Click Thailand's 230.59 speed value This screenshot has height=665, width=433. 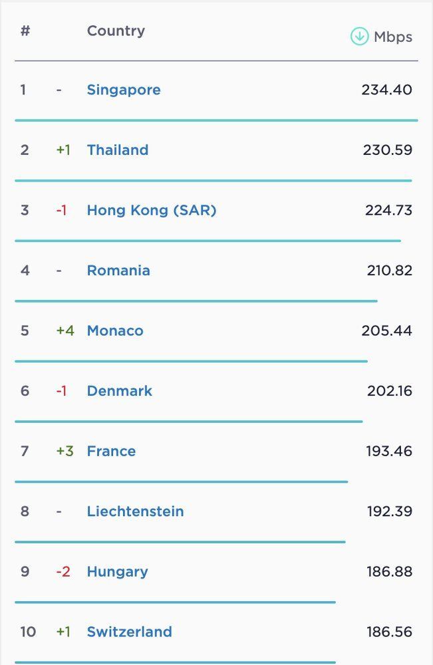click(387, 150)
